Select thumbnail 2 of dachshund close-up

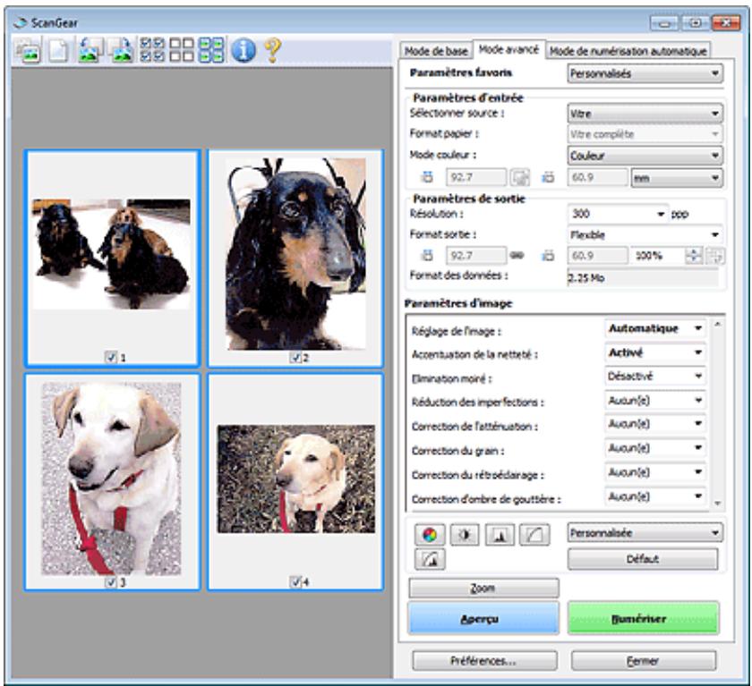(295, 258)
